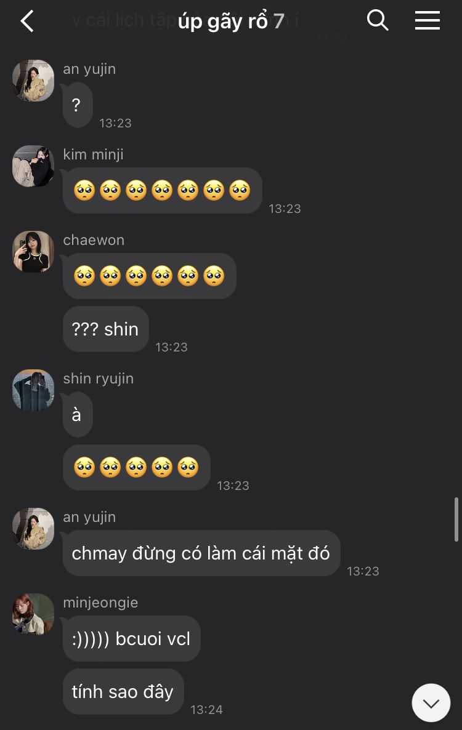Image resolution: width=462 pixels, height=730 pixels.
Task: Tap an yujin's avatar above the "?" message
Action: pos(33,81)
